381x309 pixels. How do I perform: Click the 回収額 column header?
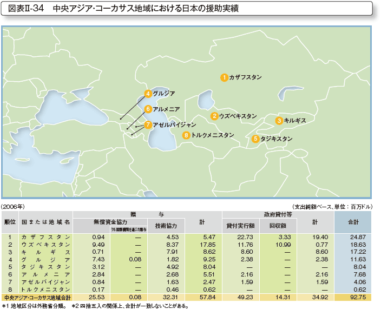(278, 226)
